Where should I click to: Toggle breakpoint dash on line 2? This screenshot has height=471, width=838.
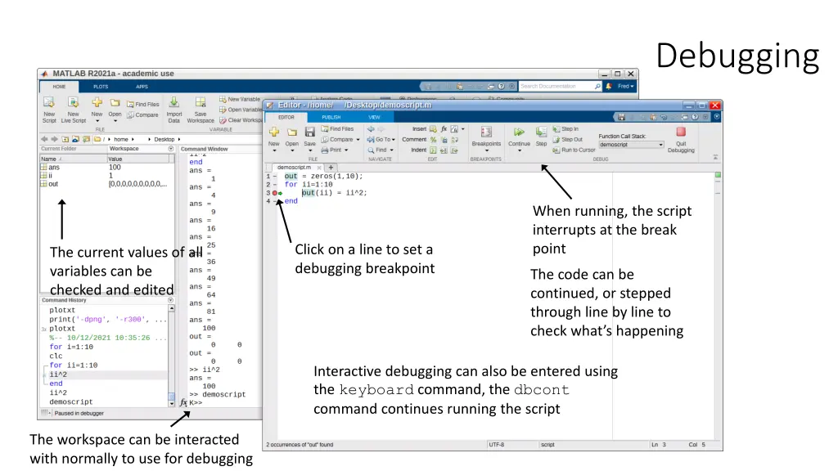pos(275,185)
